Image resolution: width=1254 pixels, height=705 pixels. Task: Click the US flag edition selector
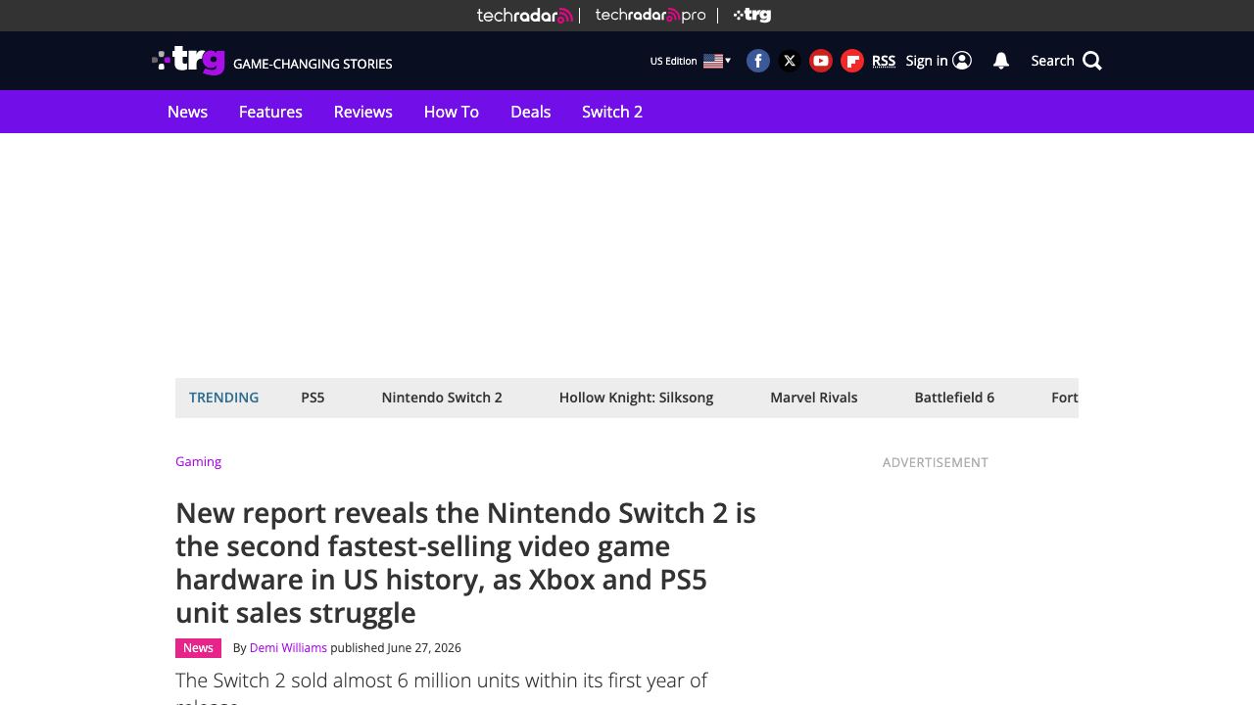(713, 61)
